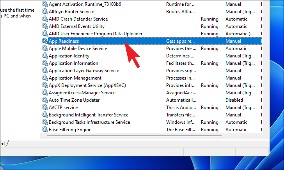
Task: Click the gear icon beside AllJoyn Router Service
Action: coord(45,11)
